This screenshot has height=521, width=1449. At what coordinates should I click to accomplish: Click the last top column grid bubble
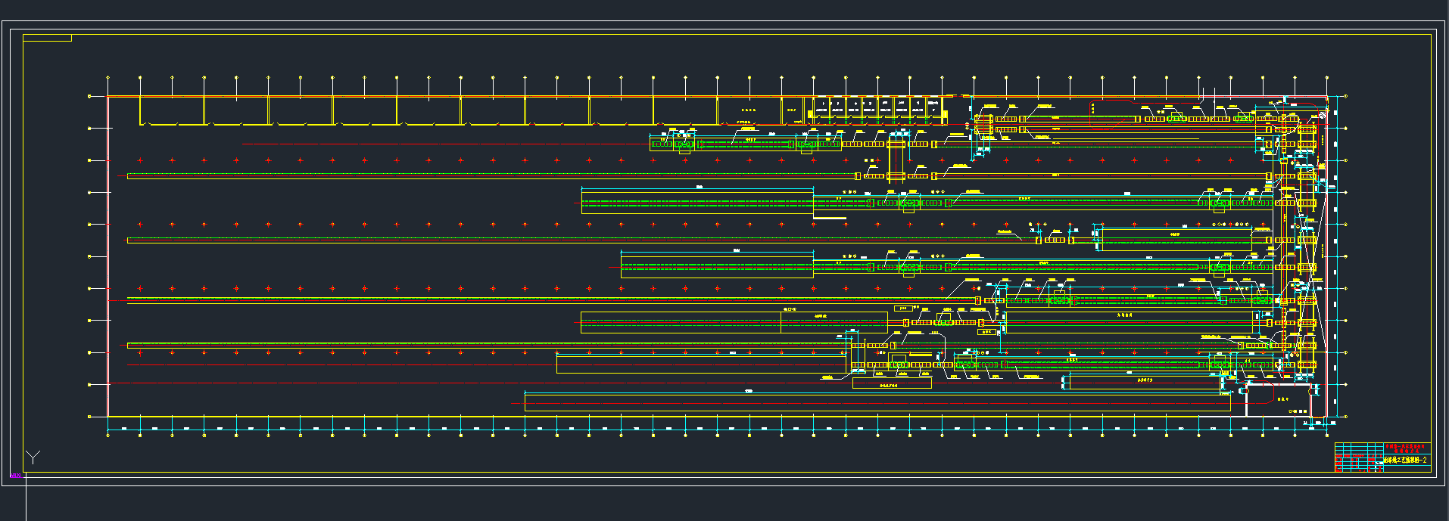[1326, 77]
